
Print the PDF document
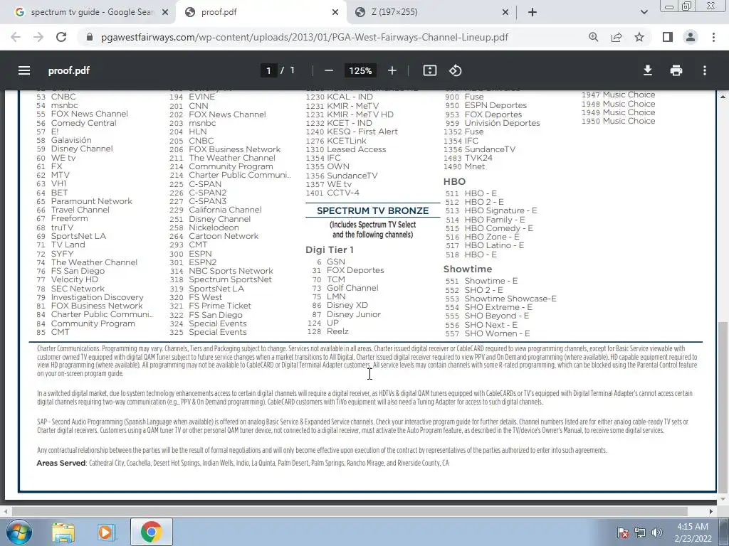[676, 70]
